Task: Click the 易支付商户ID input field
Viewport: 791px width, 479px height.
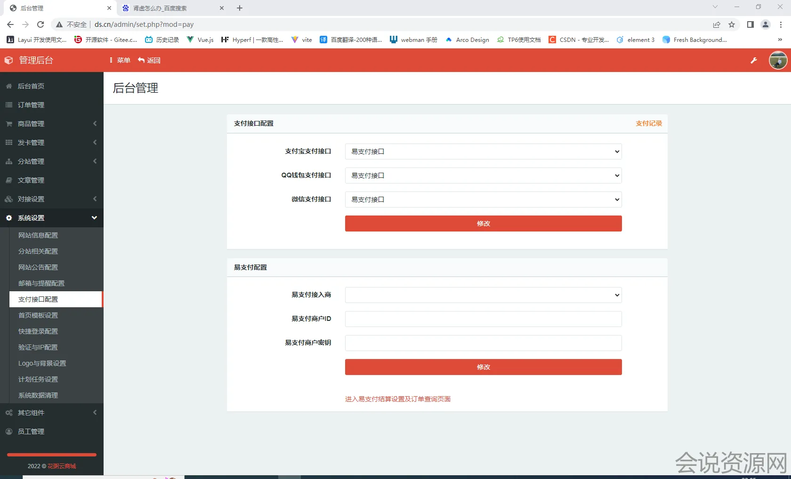Action: coord(483,319)
